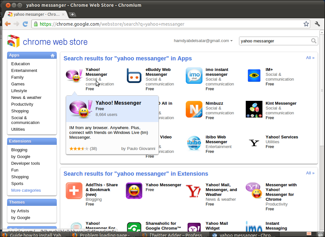Open the Chromium wrench menu
The image size is (325, 237).
point(317,24)
